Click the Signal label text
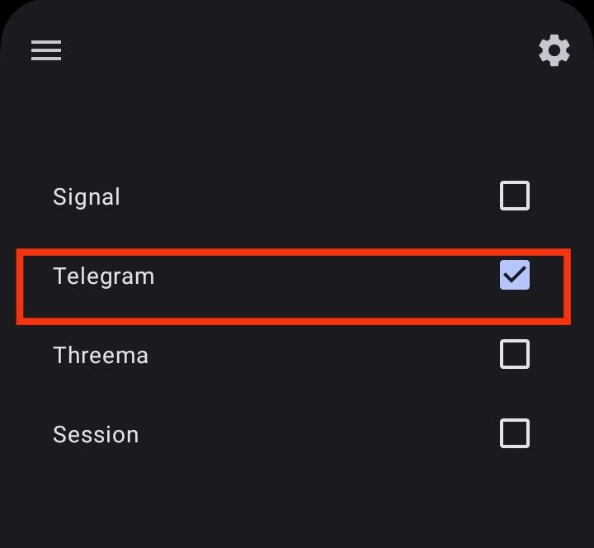This screenshot has height=548, width=594. point(87,197)
